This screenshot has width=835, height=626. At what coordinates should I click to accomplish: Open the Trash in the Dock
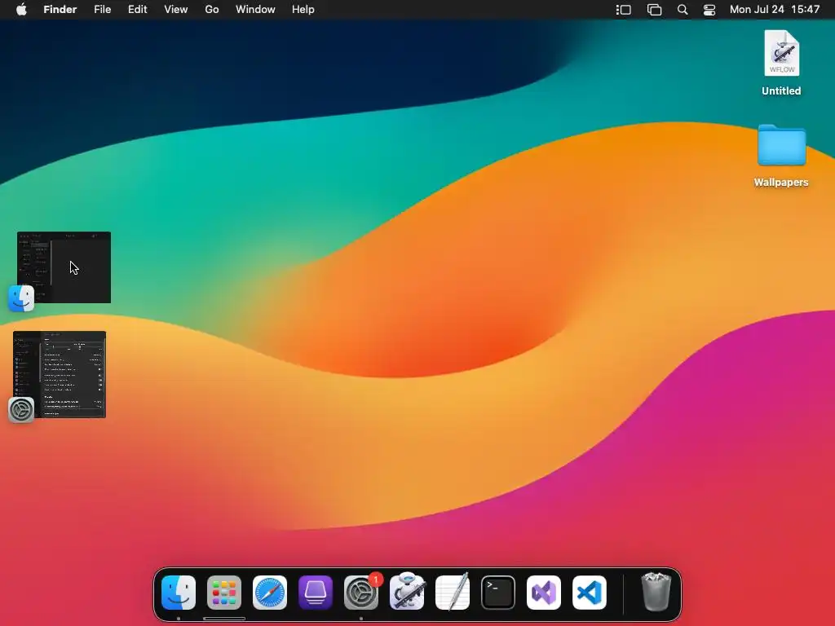point(656,592)
